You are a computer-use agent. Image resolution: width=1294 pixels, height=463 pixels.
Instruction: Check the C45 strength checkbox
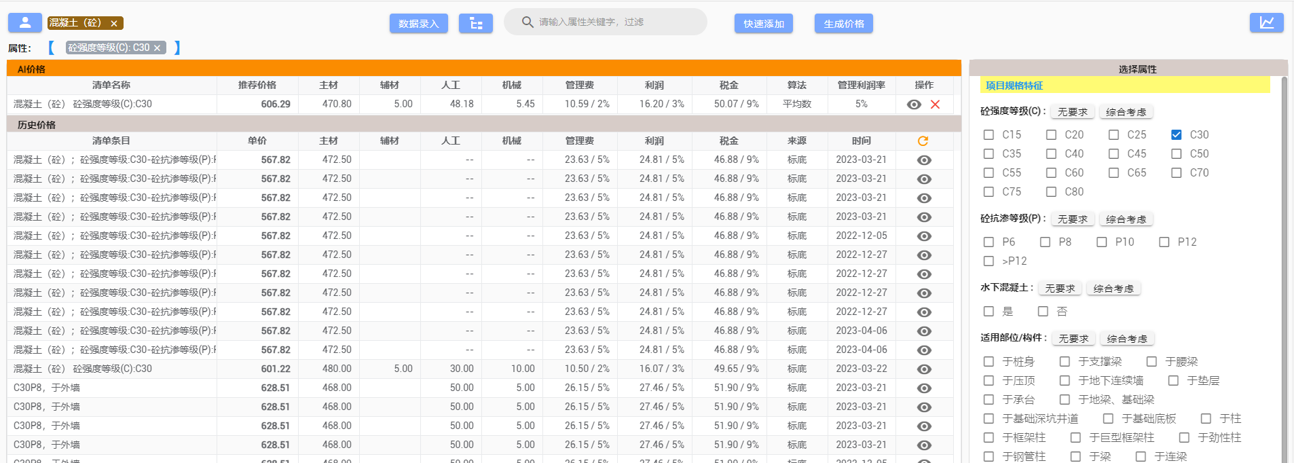(x=1113, y=154)
